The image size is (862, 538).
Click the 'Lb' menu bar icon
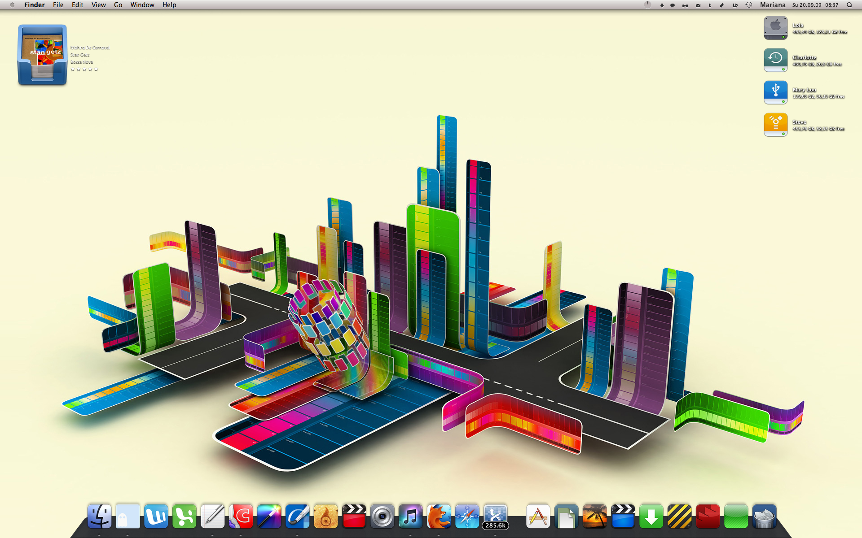click(735, 5)
